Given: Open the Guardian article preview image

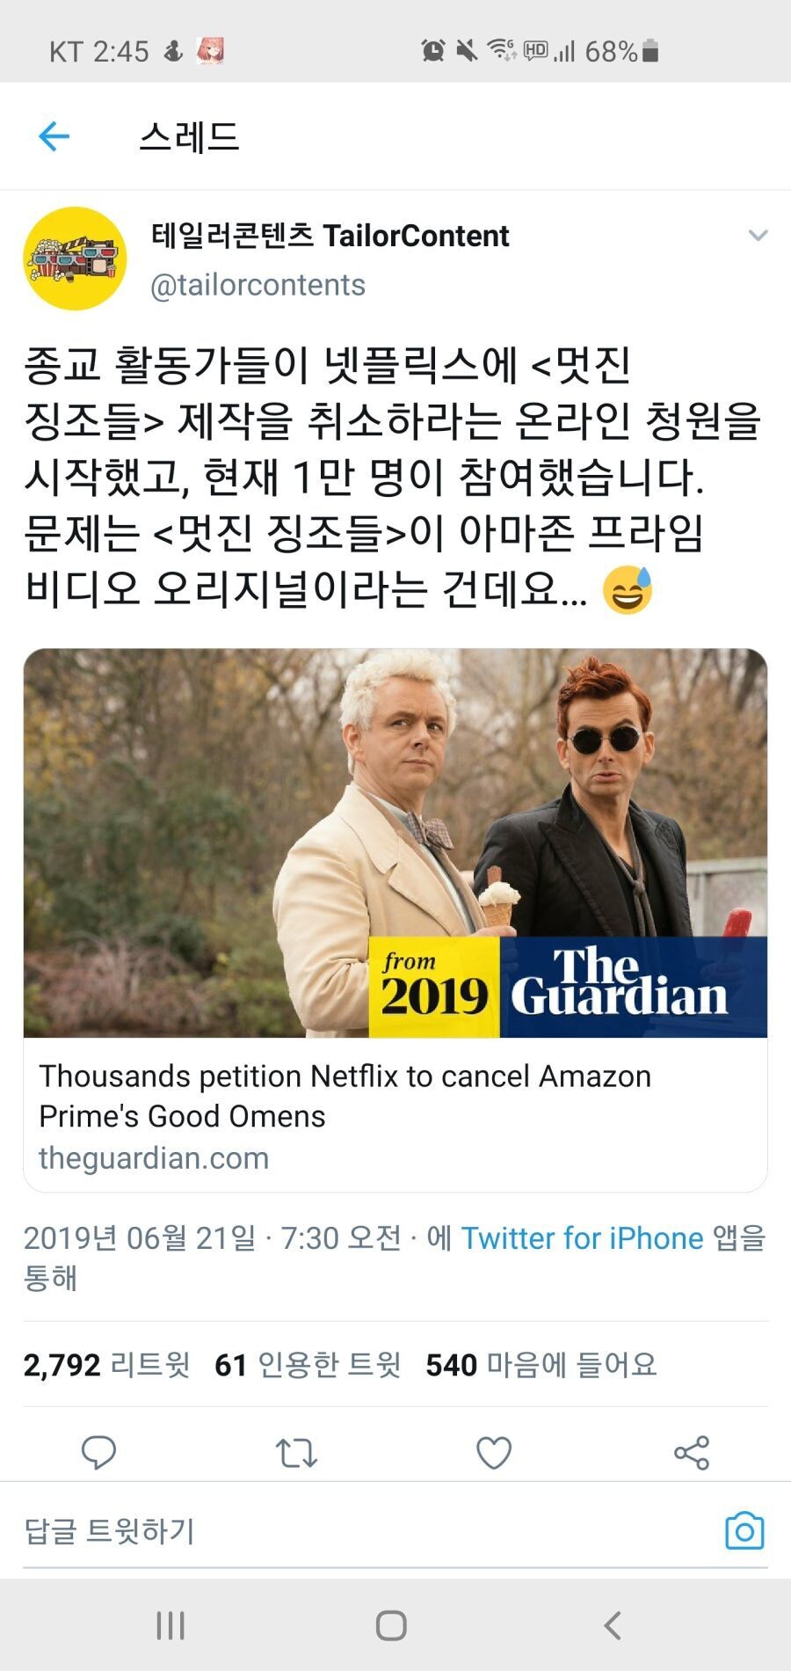Looking at the screenshot, I should [x=395, y=843].
